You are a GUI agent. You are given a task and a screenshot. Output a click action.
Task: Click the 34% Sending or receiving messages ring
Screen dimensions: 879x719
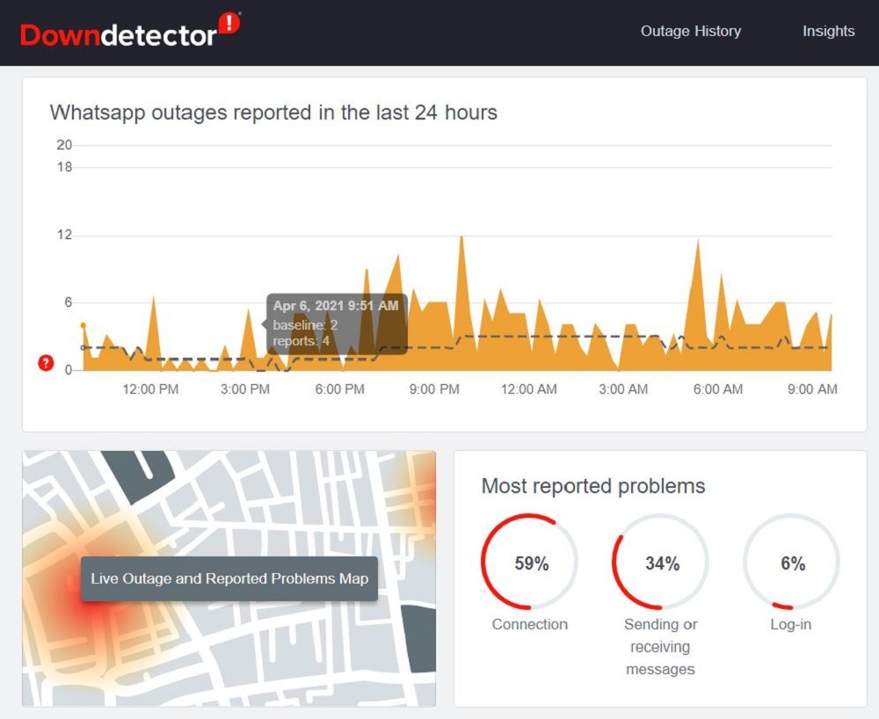pyautogui.click(x=660, y=562)
